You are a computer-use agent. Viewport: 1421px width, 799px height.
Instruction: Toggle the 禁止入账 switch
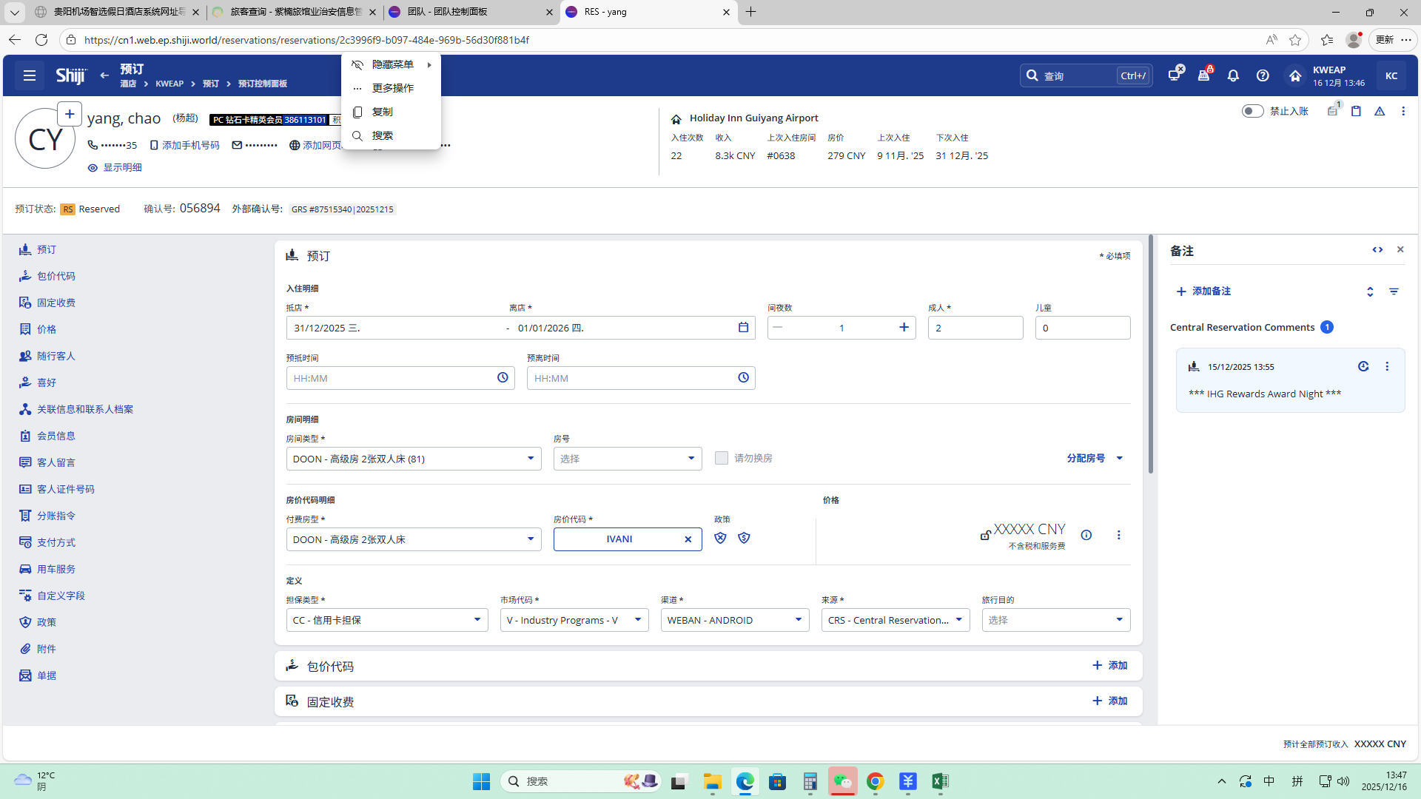click(x=1252, y=111)
